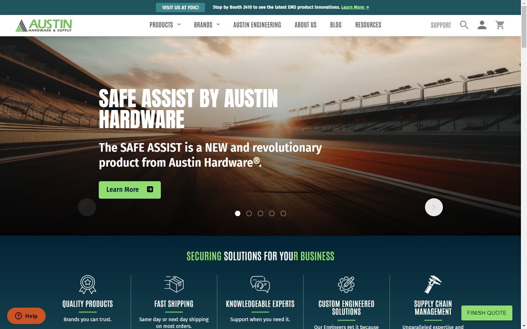Click the Quality Products heading
This screenshot has height=329, width=527.
(x=88, y=304)
